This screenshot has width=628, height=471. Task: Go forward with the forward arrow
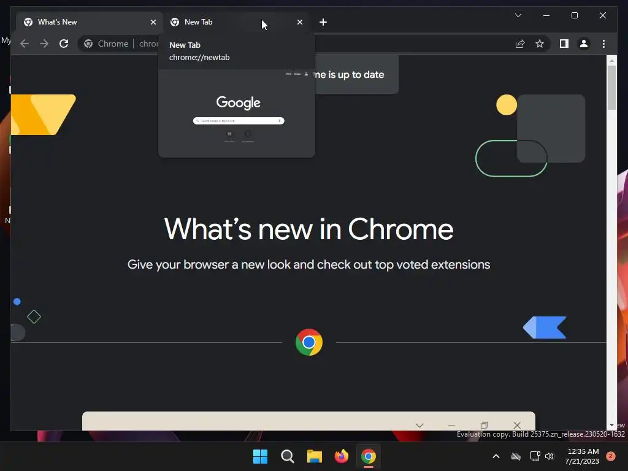pyautogui.click(x=44, y=44)
